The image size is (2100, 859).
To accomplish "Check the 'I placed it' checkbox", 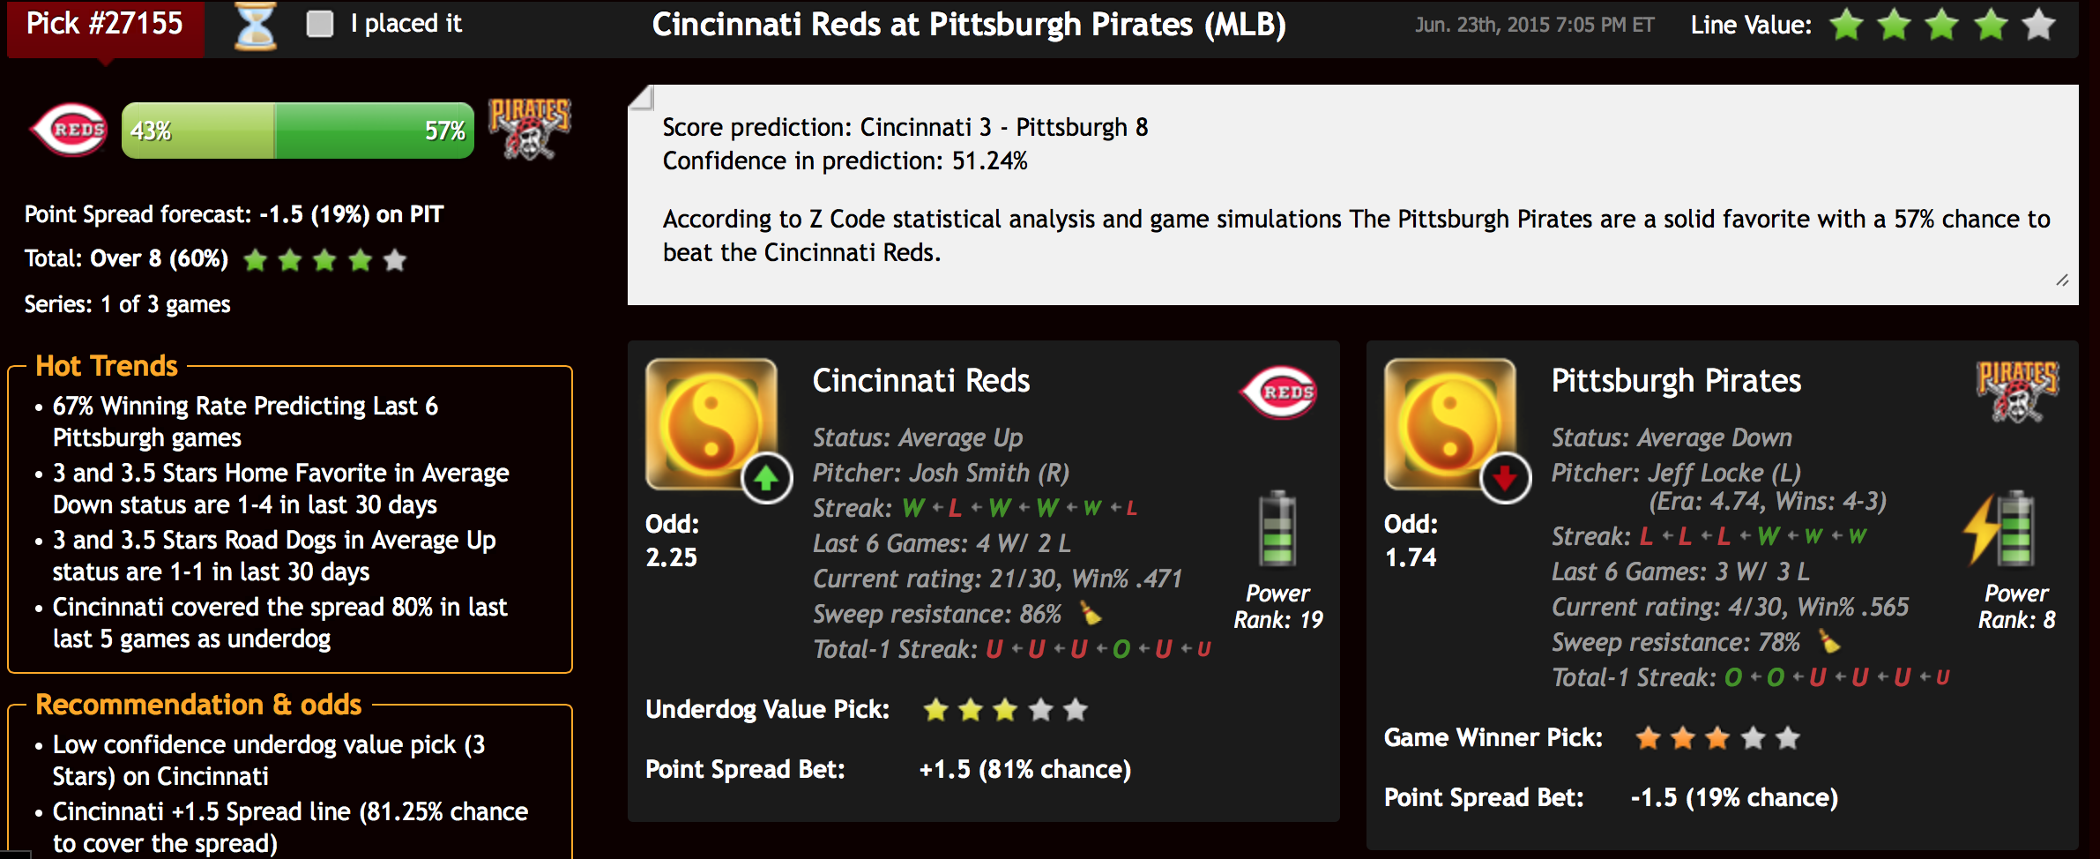I will [319, 24].
